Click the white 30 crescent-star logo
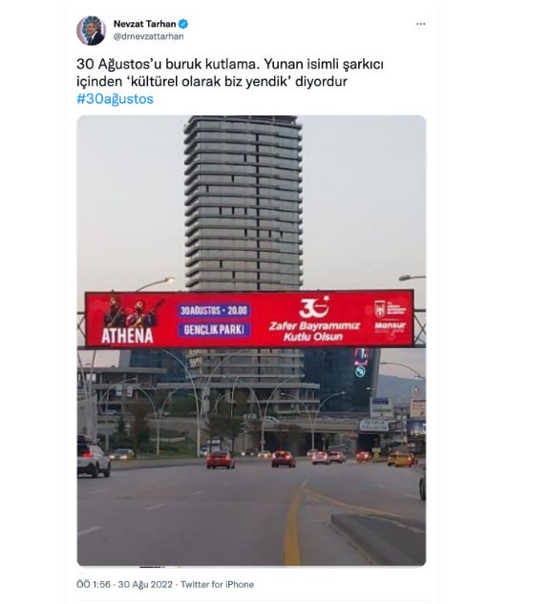This screenshot has width=552, height=604. (315, 307)
